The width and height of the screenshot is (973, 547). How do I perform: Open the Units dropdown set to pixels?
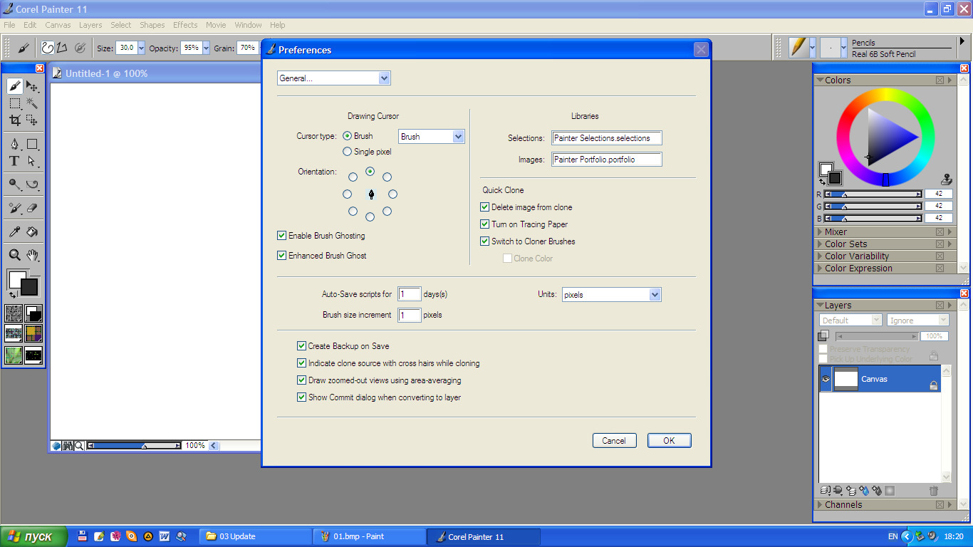click(611, 295)
